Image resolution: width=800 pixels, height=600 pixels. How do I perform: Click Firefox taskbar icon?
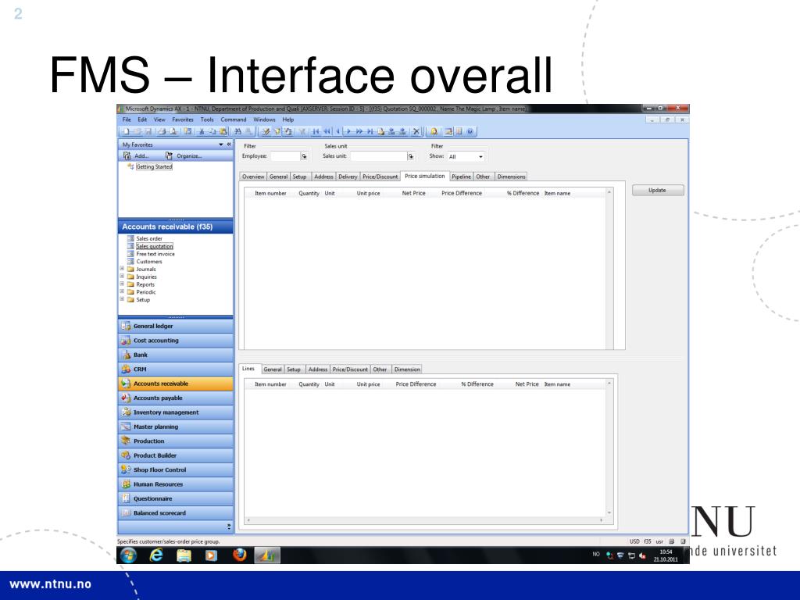pos(239,555)
